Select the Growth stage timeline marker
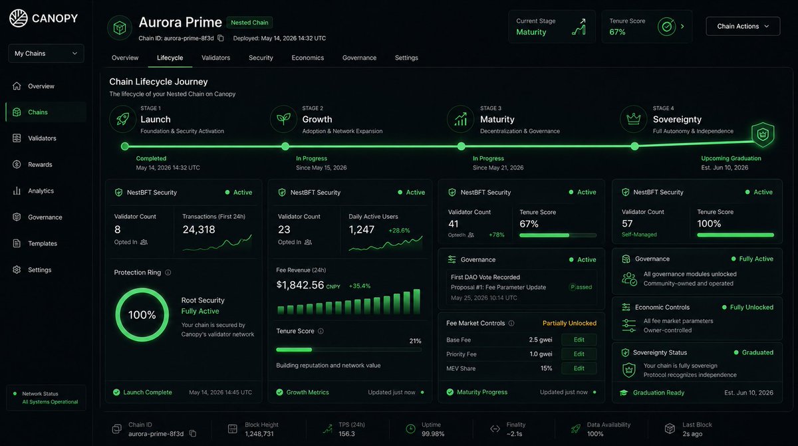The image size is (798, 446). [x=285, y=146]
